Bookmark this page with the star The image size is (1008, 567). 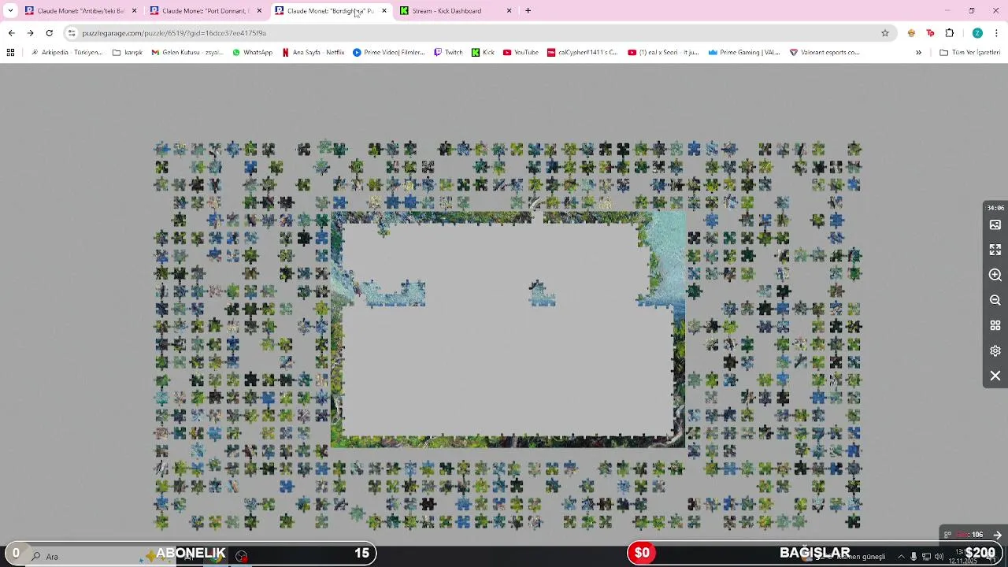coord(885,33)
